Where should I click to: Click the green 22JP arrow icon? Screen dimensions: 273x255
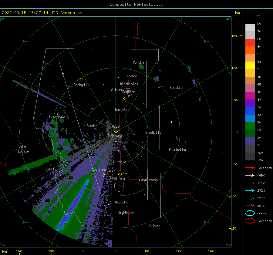click(x=250, y=198)
